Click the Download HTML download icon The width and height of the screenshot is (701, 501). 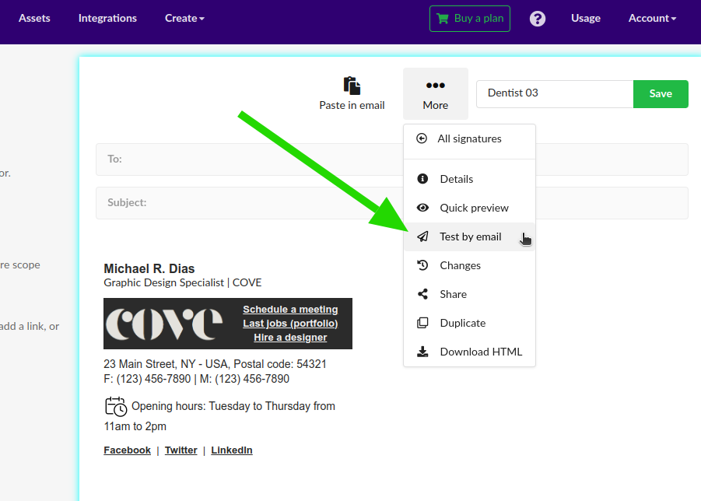point(421,351)
